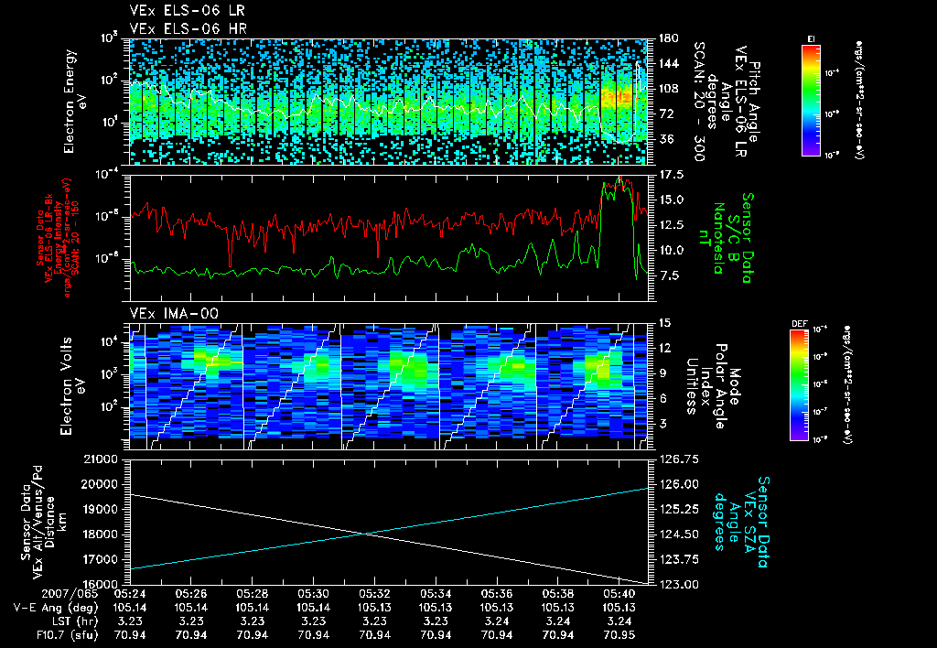Click the 05:34 time tick label
This screenshot has height=648, width=937.
point(436,594)
